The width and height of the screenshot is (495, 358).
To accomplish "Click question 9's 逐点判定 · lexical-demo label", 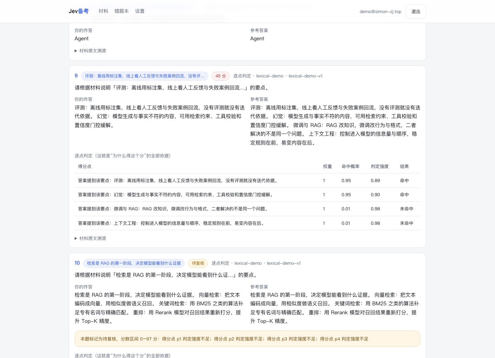I will [x=278, y=76].
